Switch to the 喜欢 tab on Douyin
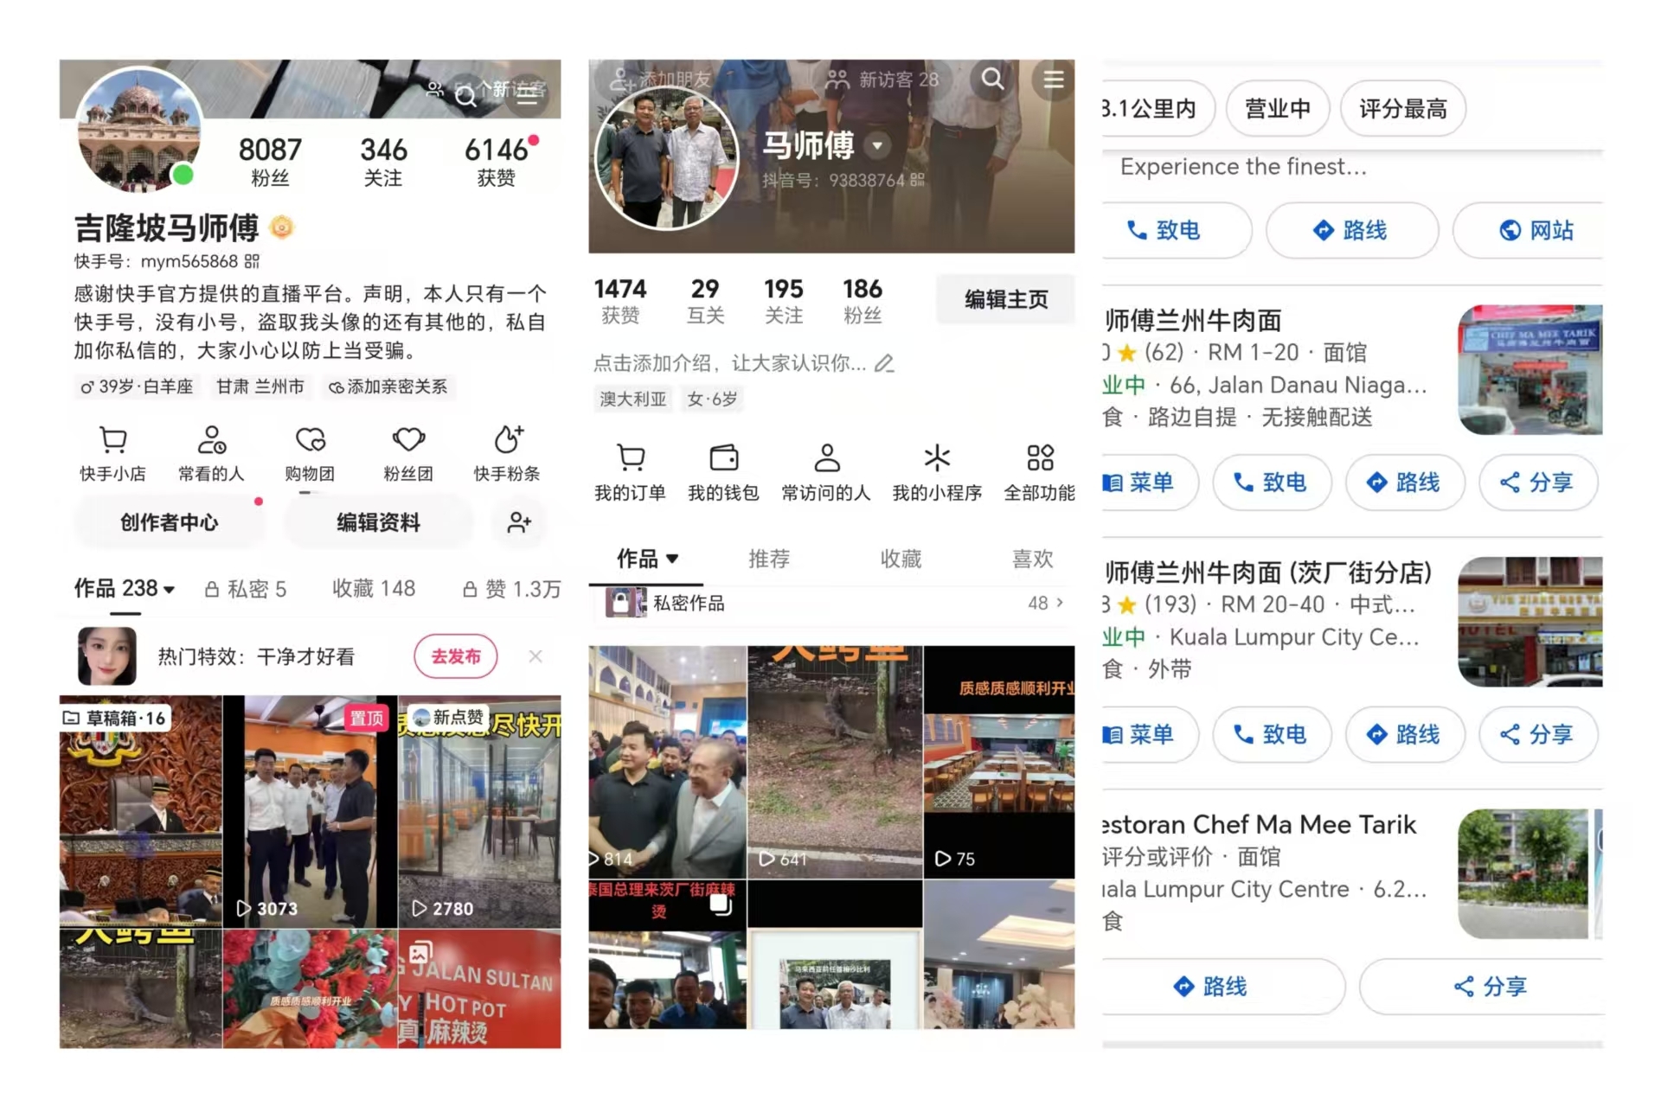The width and height of the screenshot is (1661, 1106). click(x=1032, y=559)
